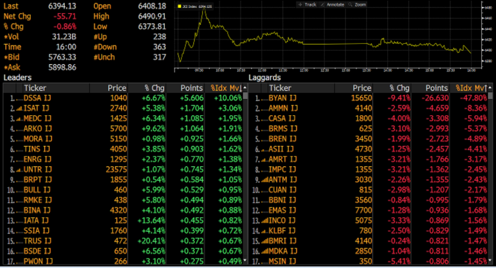Sort Leaders by %Idx Mv column
Screen dimensions: 496x268
click(x=227, y=88)
